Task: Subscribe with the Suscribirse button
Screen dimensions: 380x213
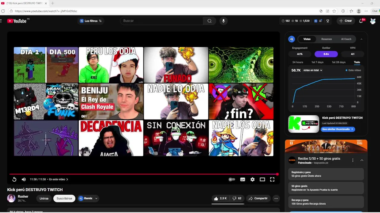Action: pos(64,199)
